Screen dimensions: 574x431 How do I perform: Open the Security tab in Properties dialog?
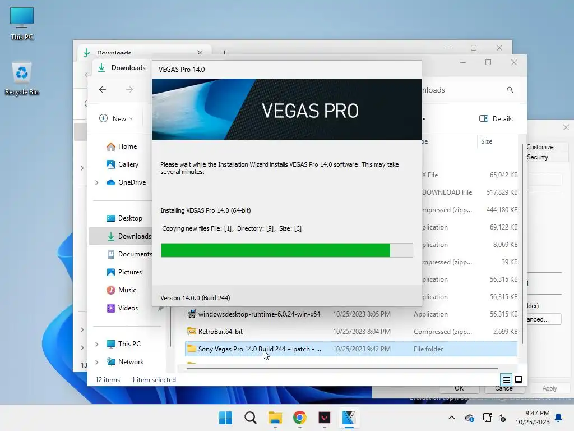538,157
